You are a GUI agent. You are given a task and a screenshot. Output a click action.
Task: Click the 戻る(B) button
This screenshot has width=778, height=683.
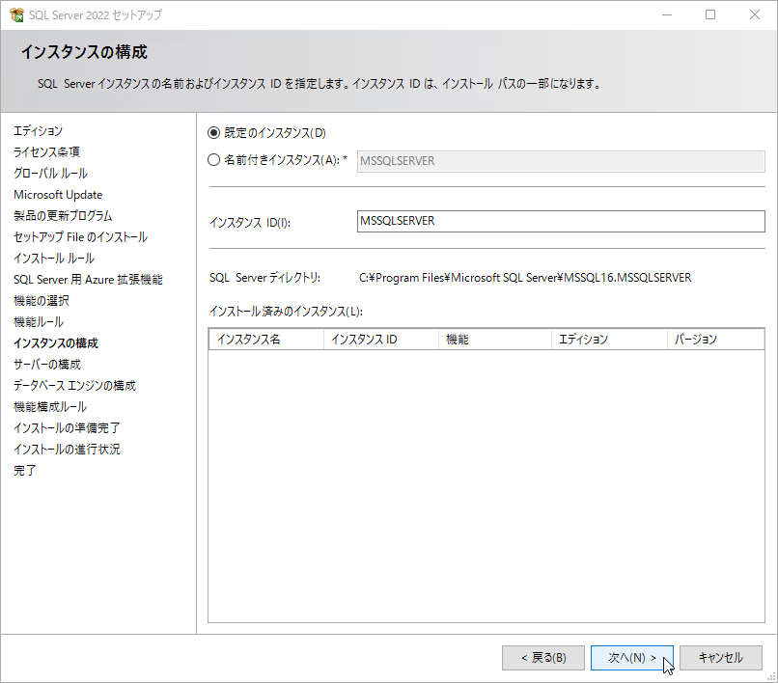[x=542, y=658]
